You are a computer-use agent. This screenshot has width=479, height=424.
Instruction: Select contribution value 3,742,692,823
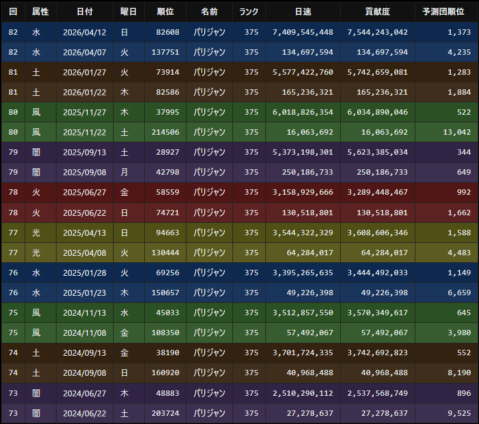(x=377, y=353)
